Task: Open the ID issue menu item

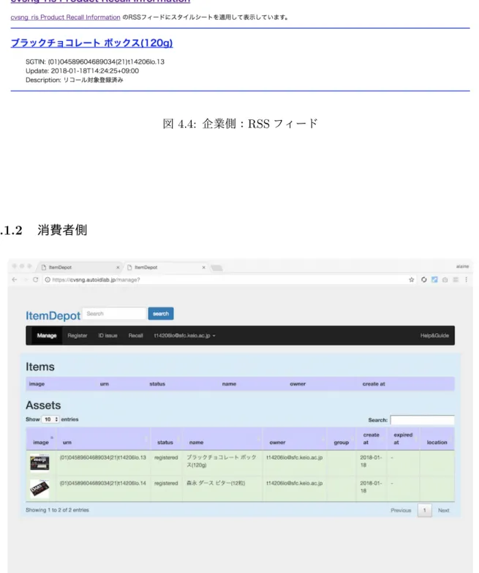Action: [108, 335]
